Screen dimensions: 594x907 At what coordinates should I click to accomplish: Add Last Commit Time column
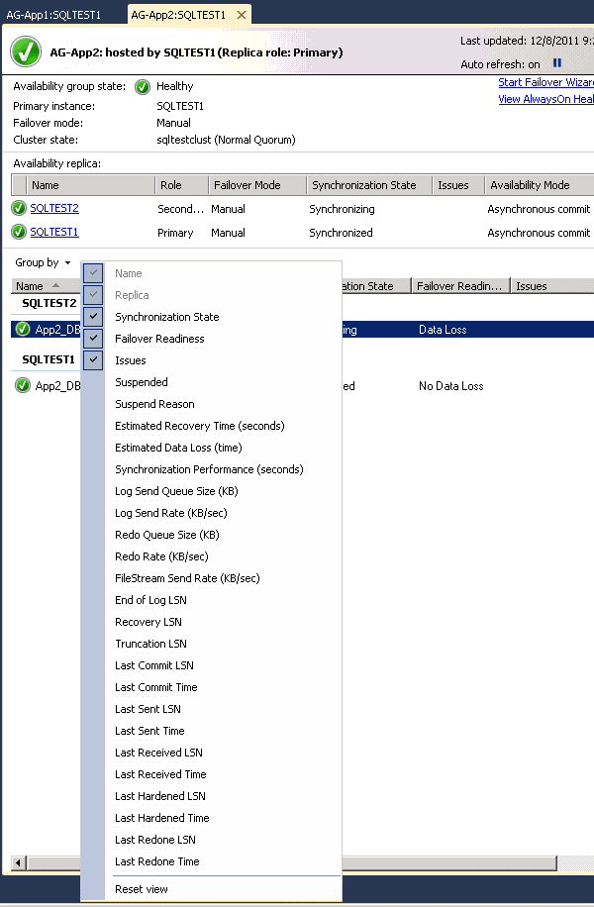[155, 687]
